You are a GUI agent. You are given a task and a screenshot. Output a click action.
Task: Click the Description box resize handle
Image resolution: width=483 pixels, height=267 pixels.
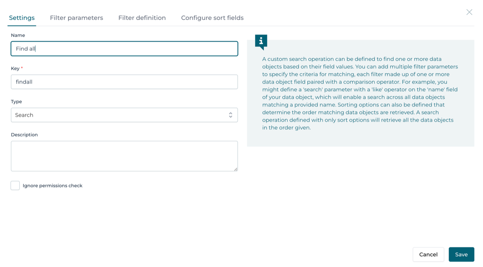tap(236, 169)
